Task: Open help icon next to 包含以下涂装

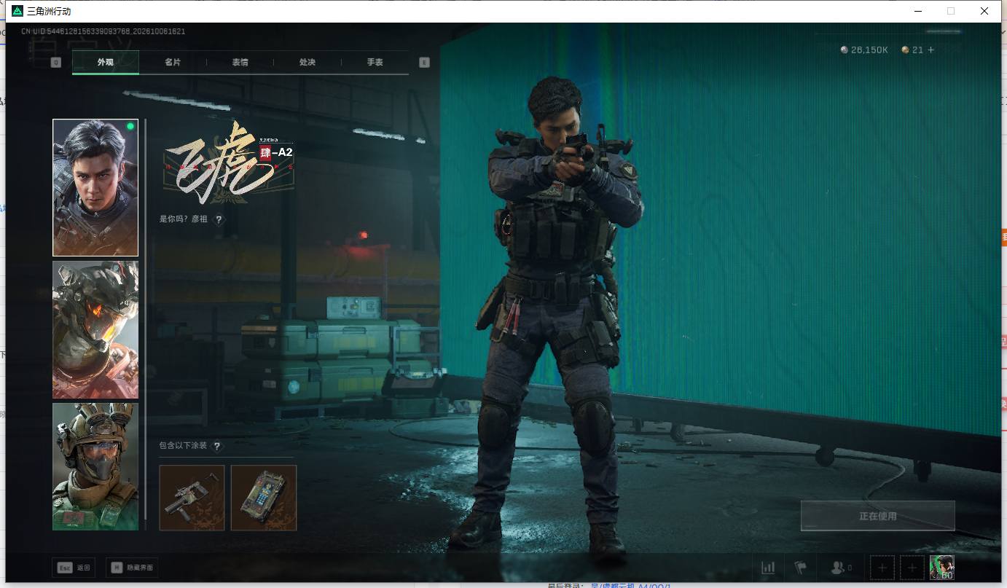Action: (216, 446)
